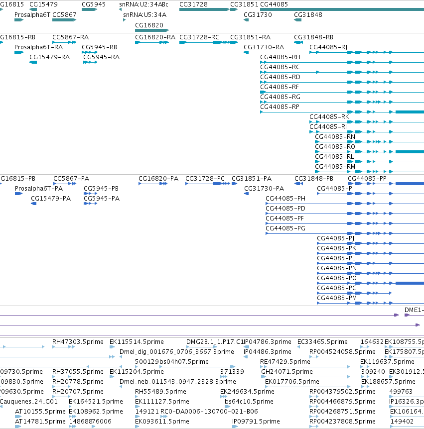Select transcript label "CG44085-RN"

pyautogui.click(x=335, y=137)
